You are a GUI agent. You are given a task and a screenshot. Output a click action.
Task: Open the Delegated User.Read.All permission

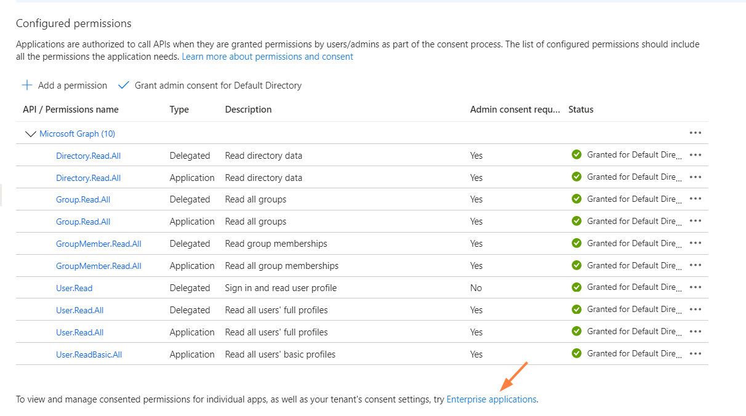tap(80, 310)
